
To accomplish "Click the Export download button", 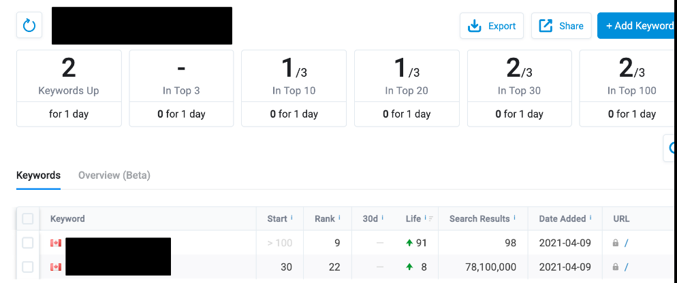I will (x=492, y=26).
